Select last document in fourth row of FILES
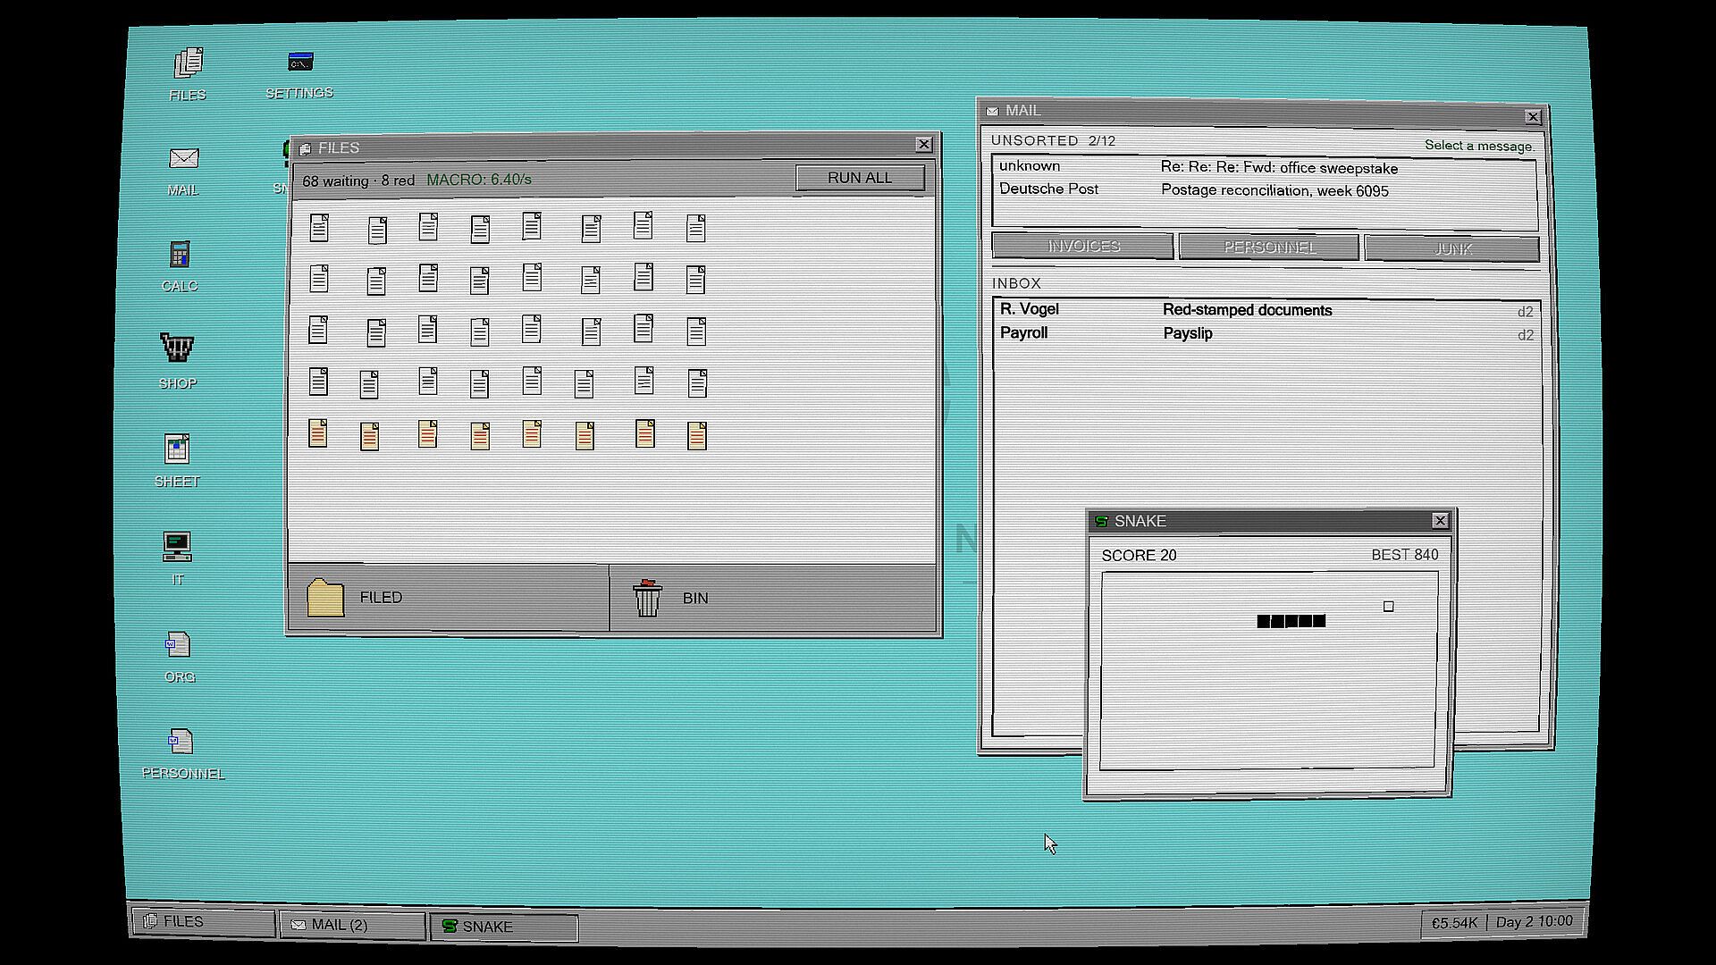The width and height of the screenshot is (1716, 965). point(698,382)
